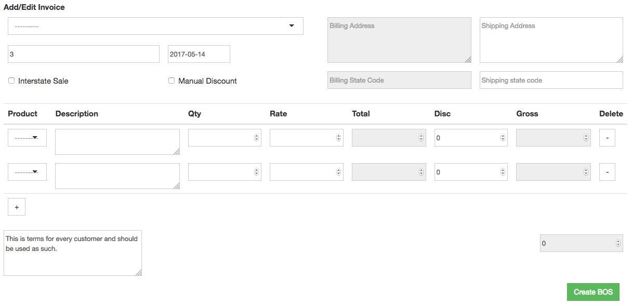Click the terms and conditions text area
Screen dimensions: 632x306
(x=73, y=253)
